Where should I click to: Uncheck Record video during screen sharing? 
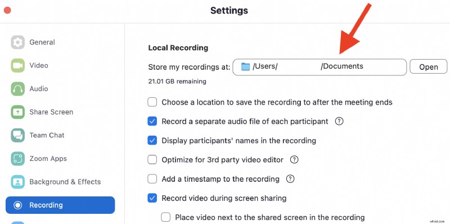[x=152, y=198]
